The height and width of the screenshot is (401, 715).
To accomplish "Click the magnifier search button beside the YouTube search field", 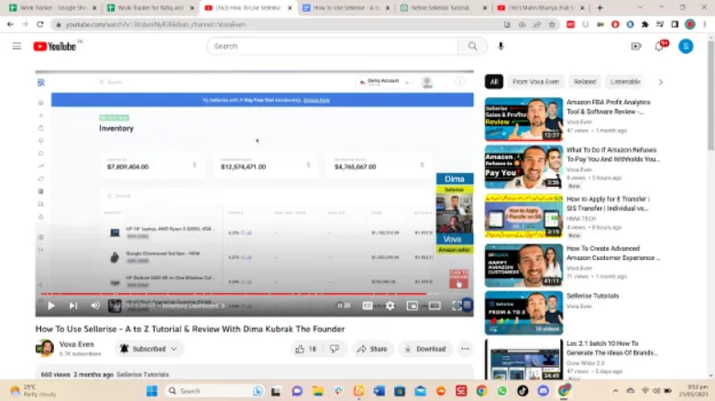I will (x=472, y=46).
